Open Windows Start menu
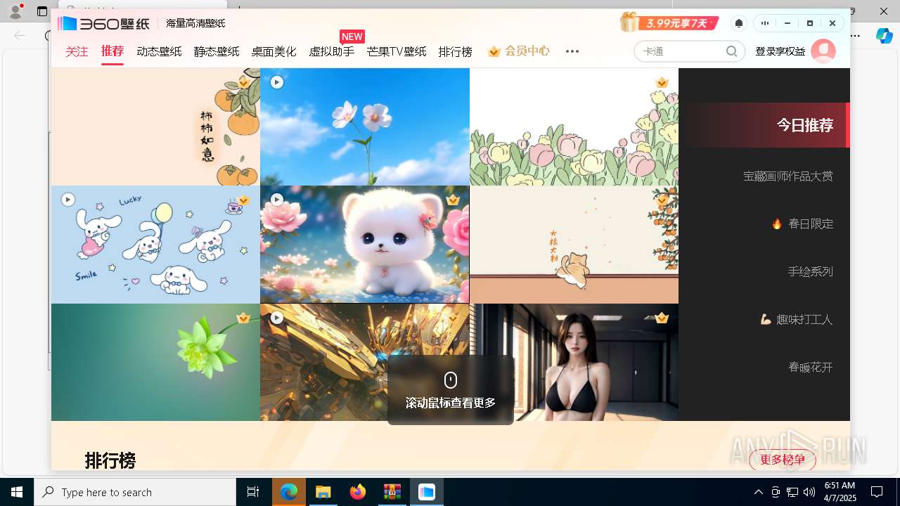 point(17,492)
